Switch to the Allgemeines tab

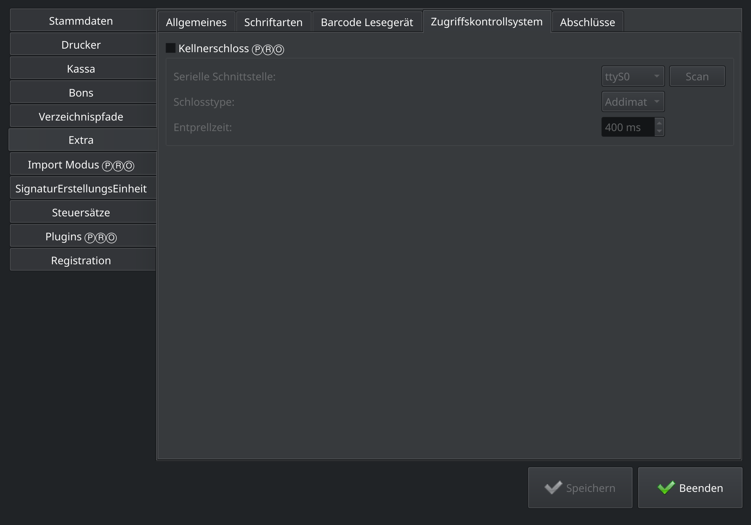[196, 22]
